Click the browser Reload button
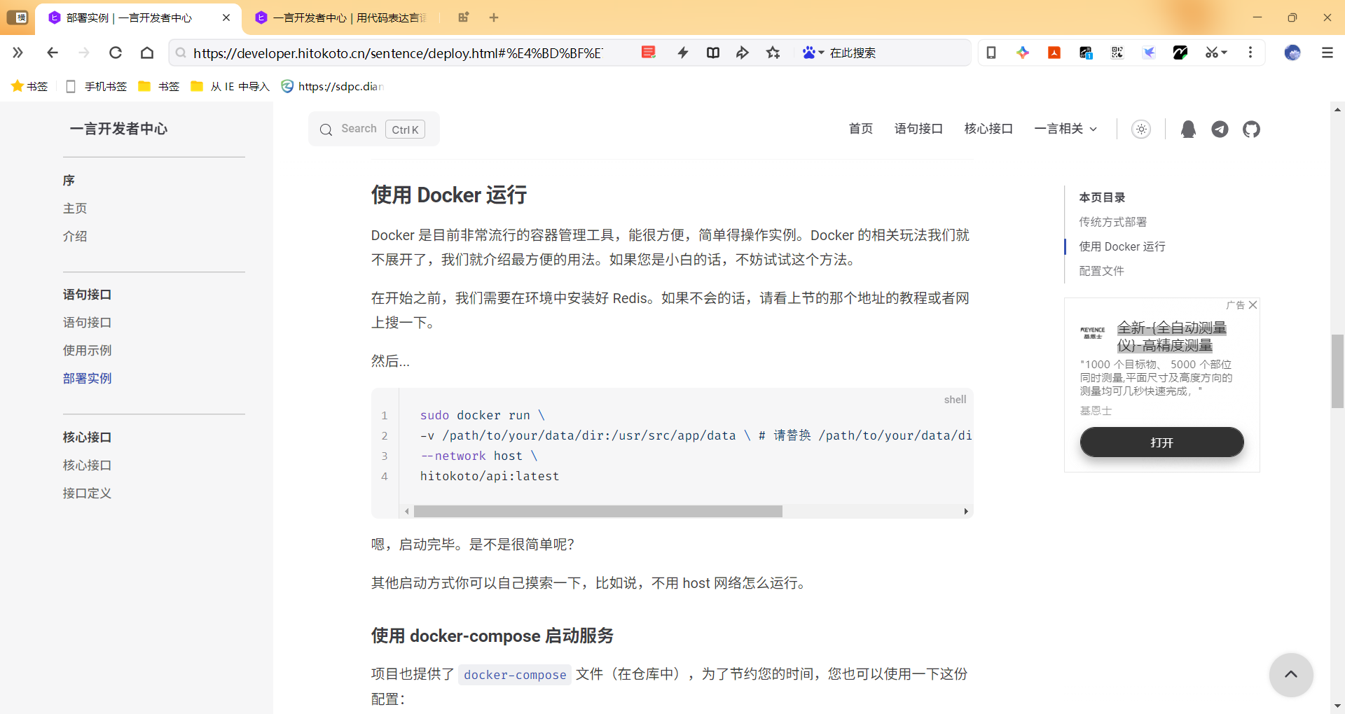The image size is (1345, 714). coord(116,52)
